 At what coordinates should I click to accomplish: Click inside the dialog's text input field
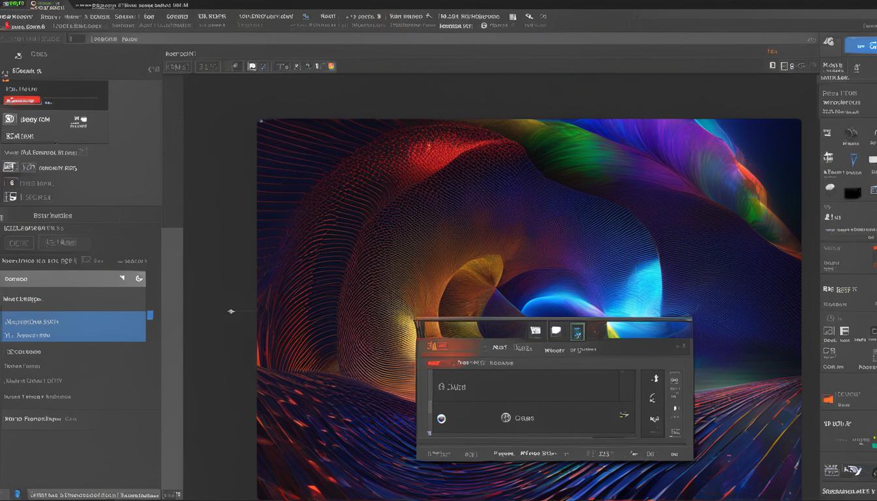(x=529, y=386)
